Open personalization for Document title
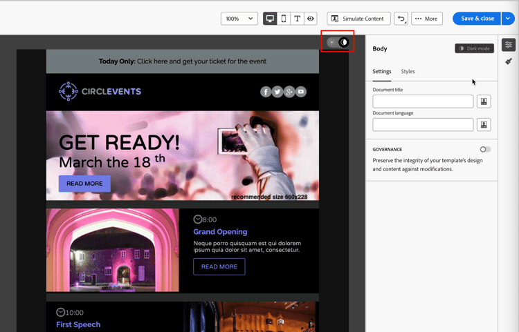Viewport: 519px width, 332px height. coord(484,101)
